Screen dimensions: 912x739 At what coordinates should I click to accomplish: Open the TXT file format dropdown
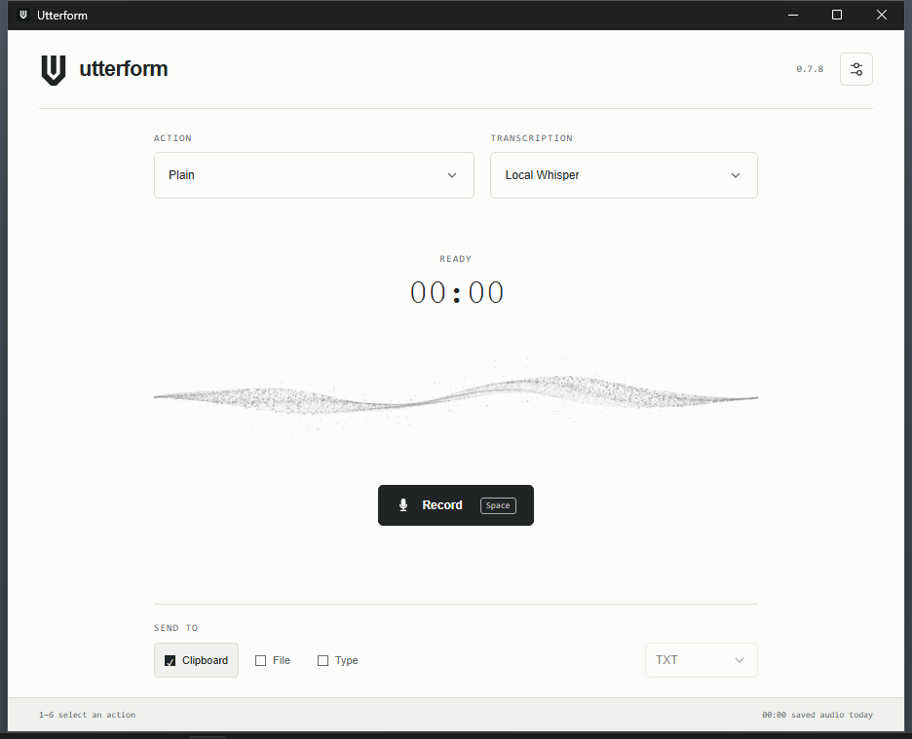coord(701,660)
